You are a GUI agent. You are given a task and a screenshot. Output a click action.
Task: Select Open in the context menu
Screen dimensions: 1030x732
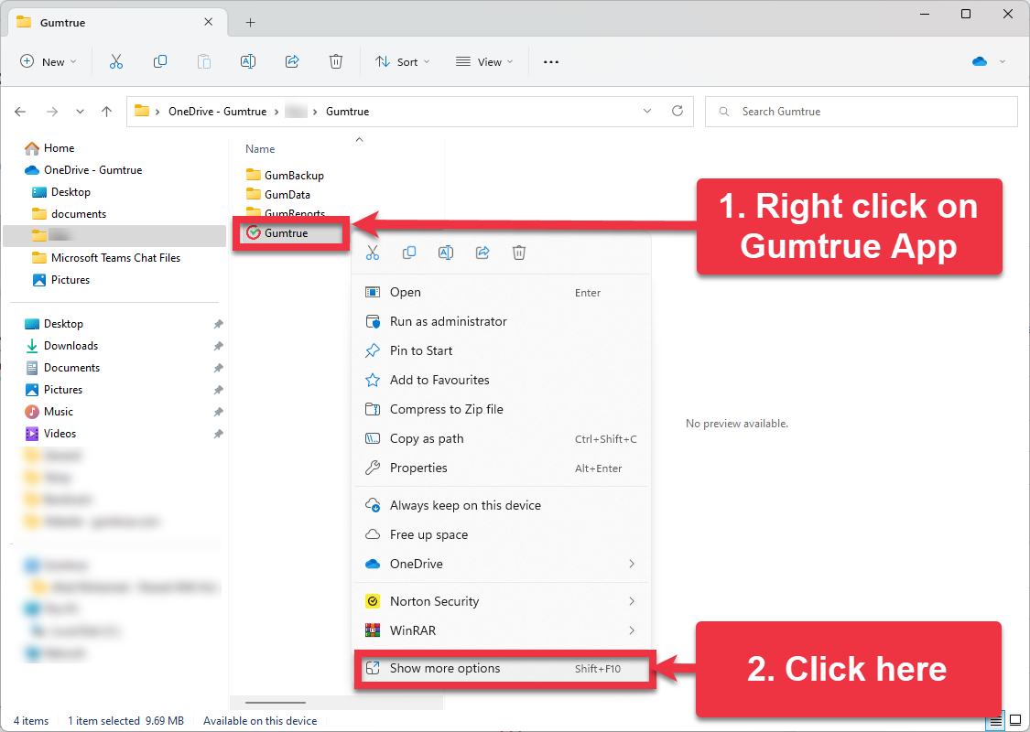point(501,293)
